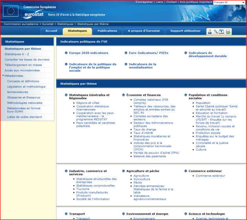Click bullet icon beside Indicateurs de la mondialisation
The width and height of the screenshot is (247, 220).
[x=126, y=64]
